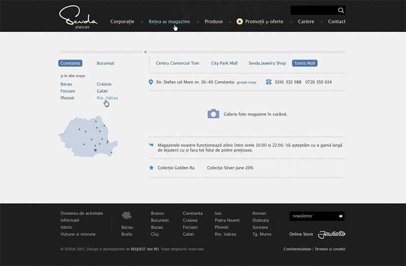This screenshot has height=266, width=406.
Task: Open the Jewlietta online store logo
Action: [x=331, y=234]
